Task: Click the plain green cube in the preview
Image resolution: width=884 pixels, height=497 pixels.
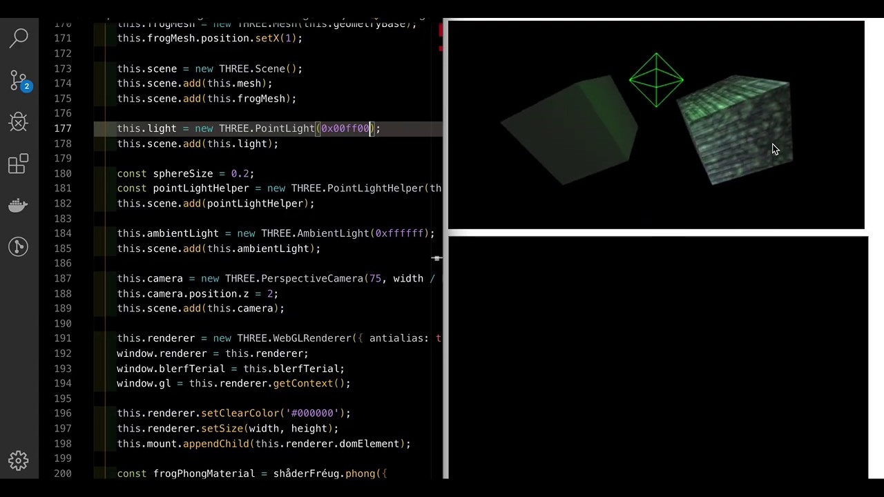Action: click(570, 131)
